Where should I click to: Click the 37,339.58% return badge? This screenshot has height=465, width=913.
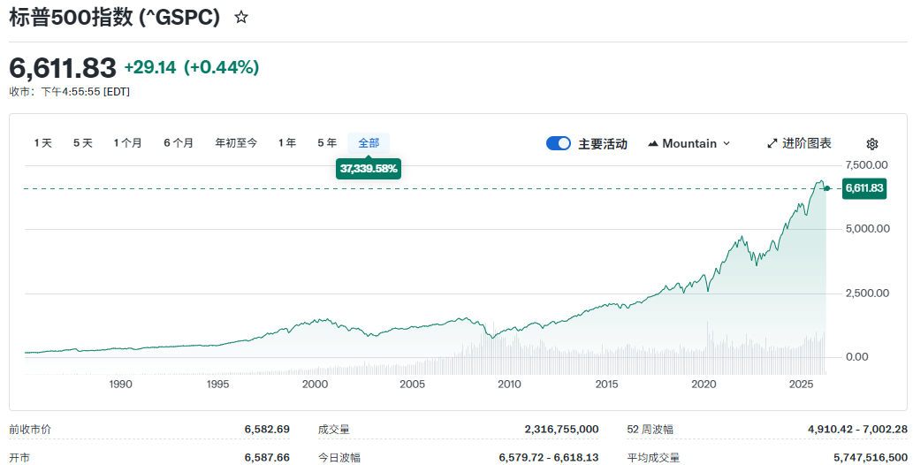[x=369, y=168]
